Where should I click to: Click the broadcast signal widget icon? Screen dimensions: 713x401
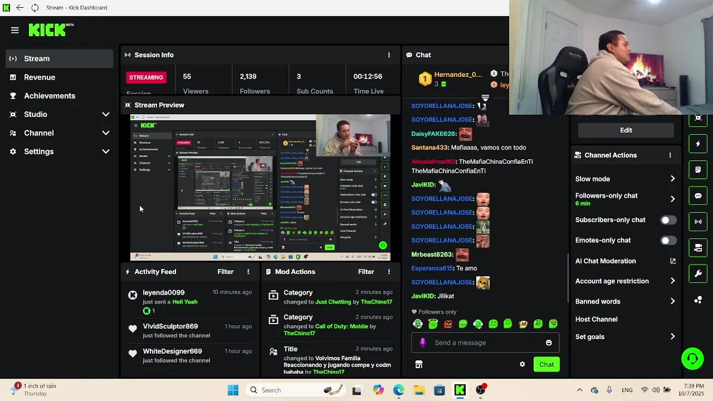[698, 222]
